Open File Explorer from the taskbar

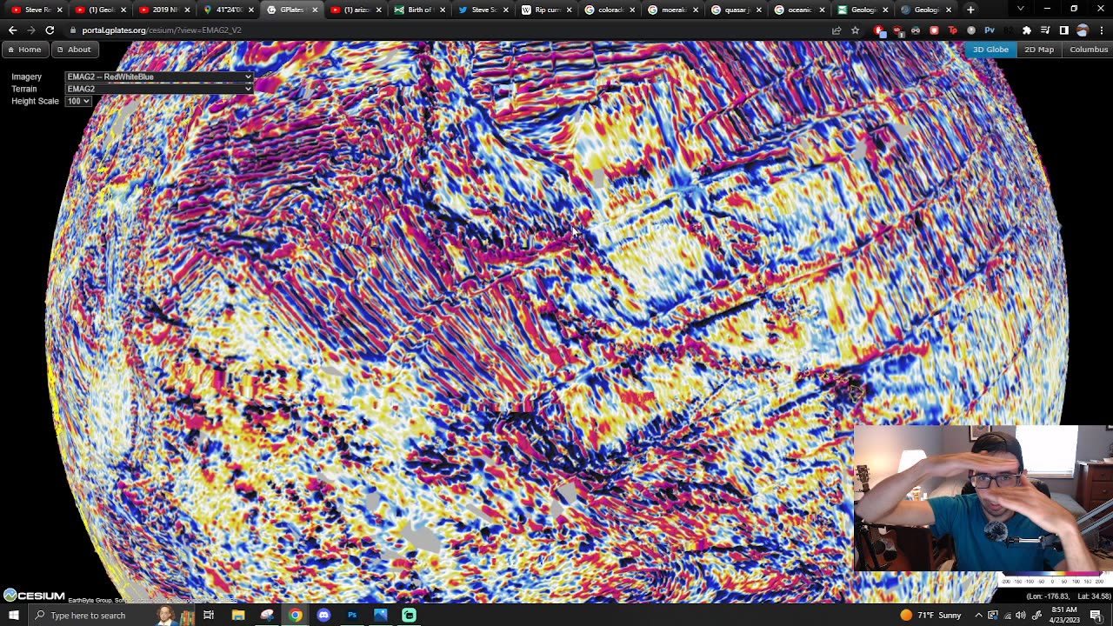coord(238,616)
